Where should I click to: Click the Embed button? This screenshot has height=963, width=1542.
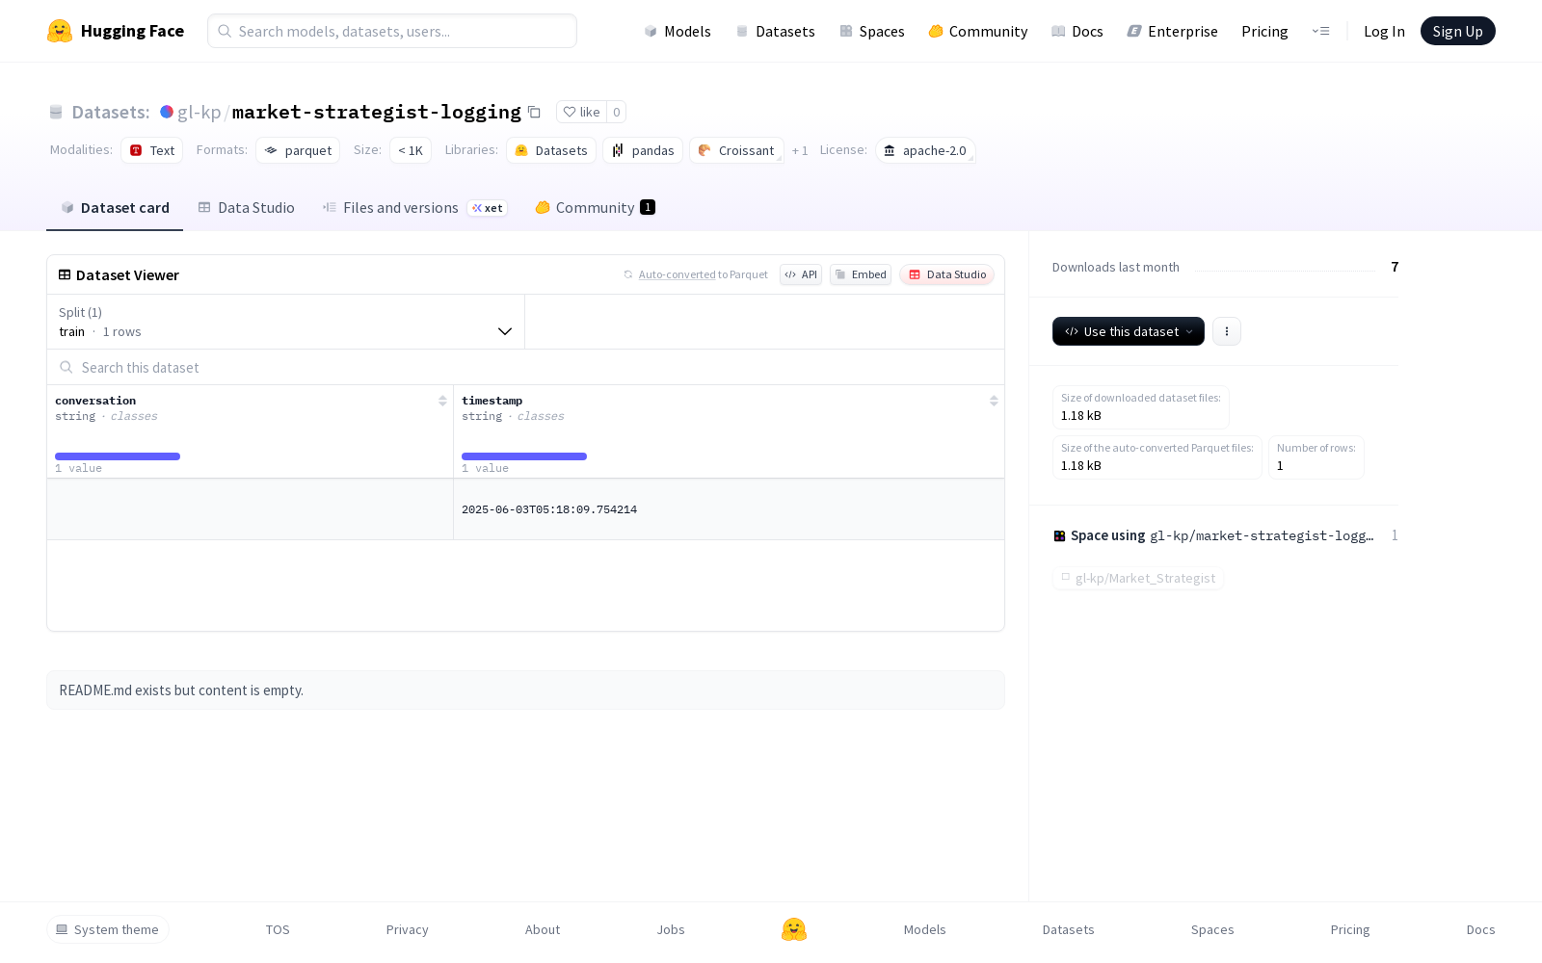pos(861,274)
